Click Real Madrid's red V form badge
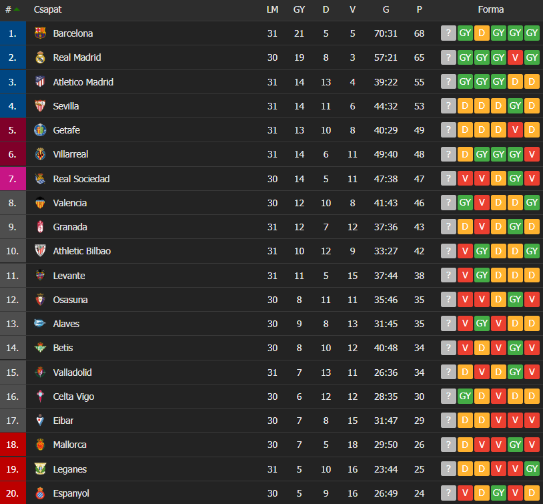Screen dimensions: 543x504 point(515,57)
